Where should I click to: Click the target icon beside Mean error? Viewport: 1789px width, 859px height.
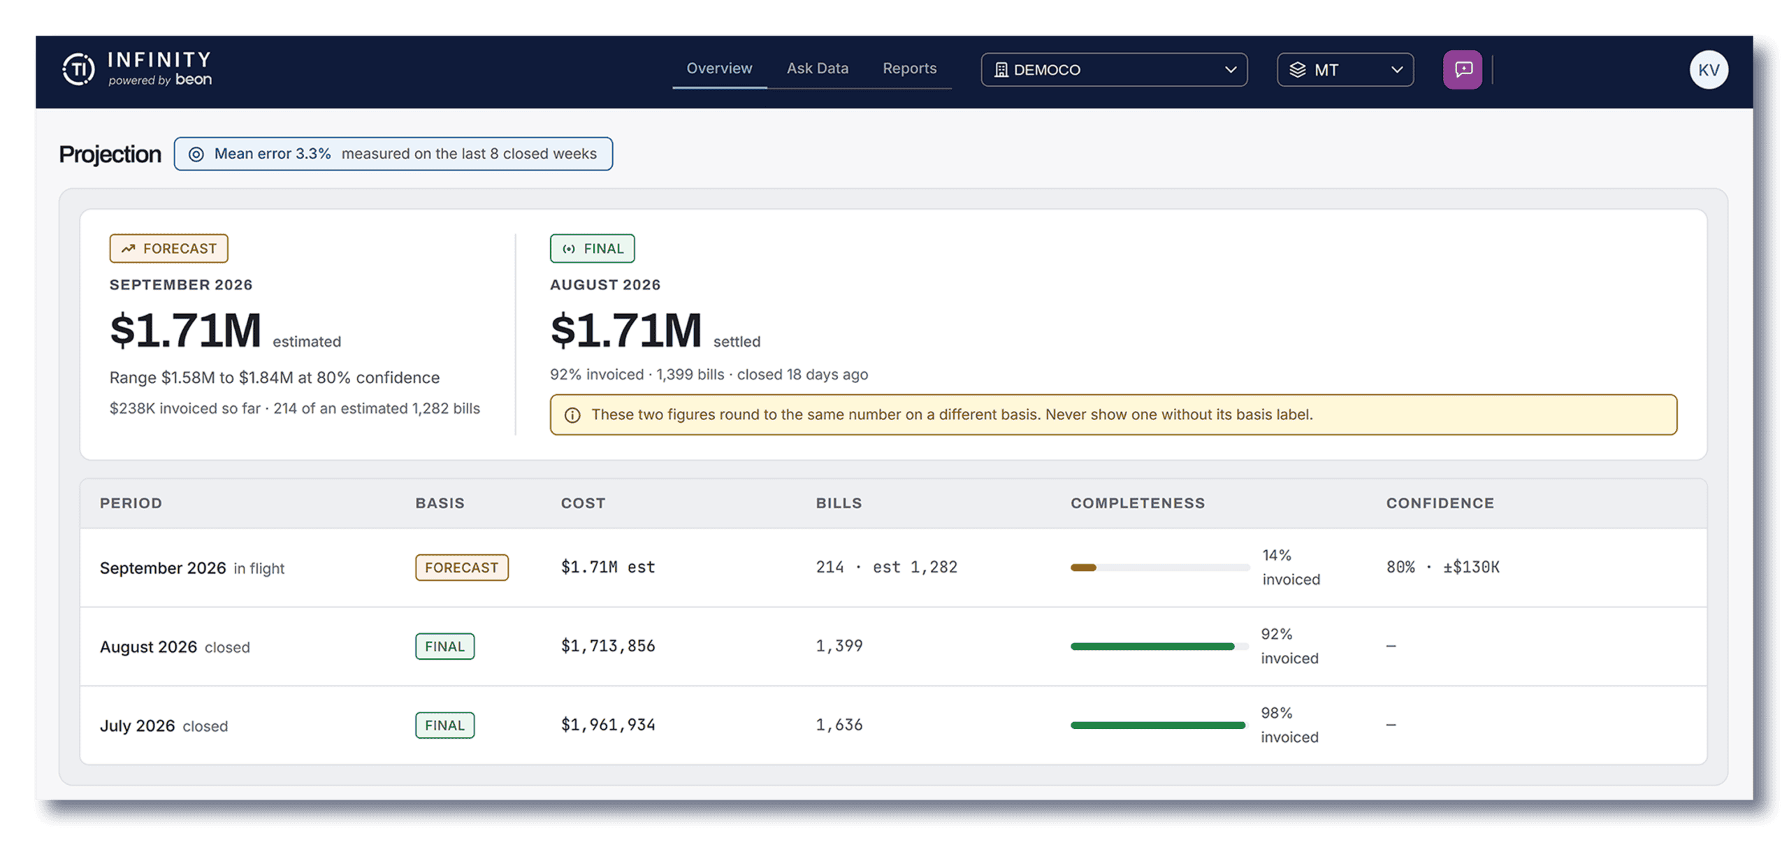click(x=196, y=154)
